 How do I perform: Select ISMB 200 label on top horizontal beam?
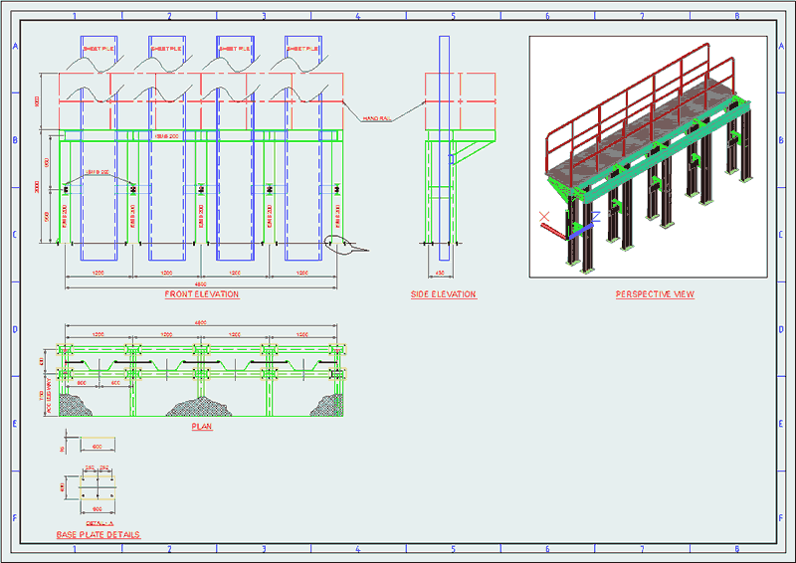tap(167, 136)
